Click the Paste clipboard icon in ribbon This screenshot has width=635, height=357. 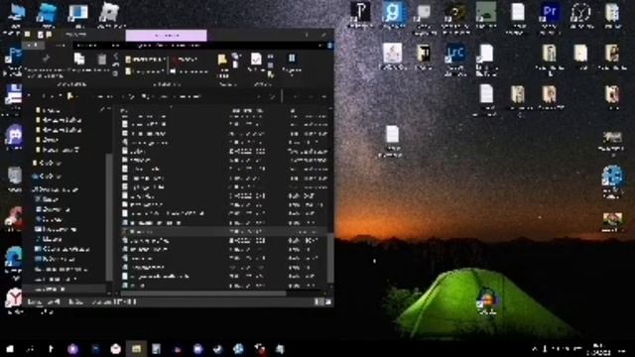101,59
